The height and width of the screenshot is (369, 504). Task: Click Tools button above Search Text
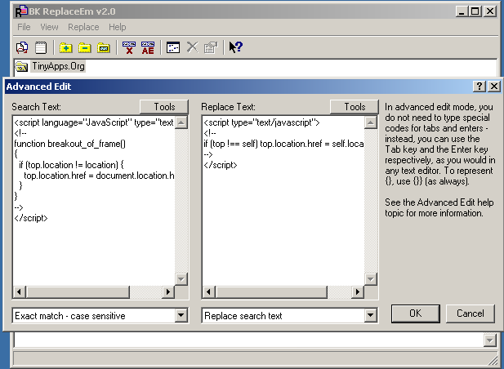(164, 107)
